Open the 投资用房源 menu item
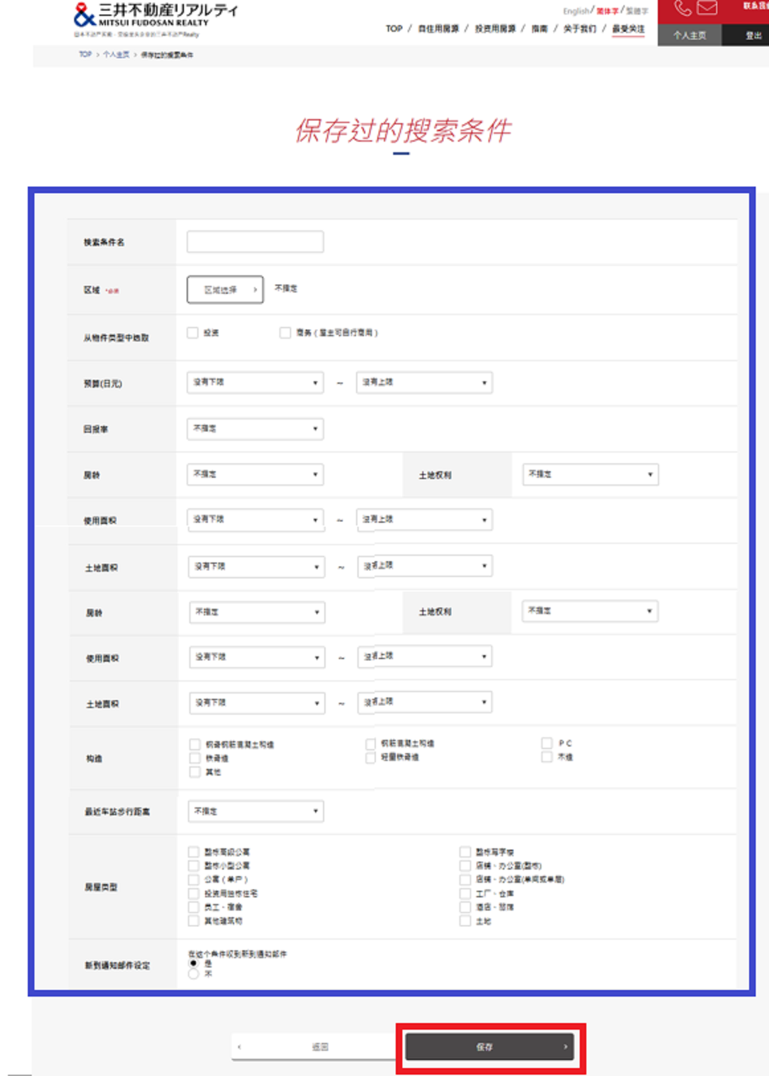769x1076 pixels. pos(494,28)
